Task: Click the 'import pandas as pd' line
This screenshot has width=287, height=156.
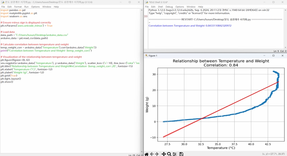Action: click(13, 10)
